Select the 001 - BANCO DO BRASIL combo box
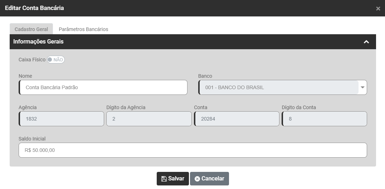The image size is (385, 189). pos(278,87)
